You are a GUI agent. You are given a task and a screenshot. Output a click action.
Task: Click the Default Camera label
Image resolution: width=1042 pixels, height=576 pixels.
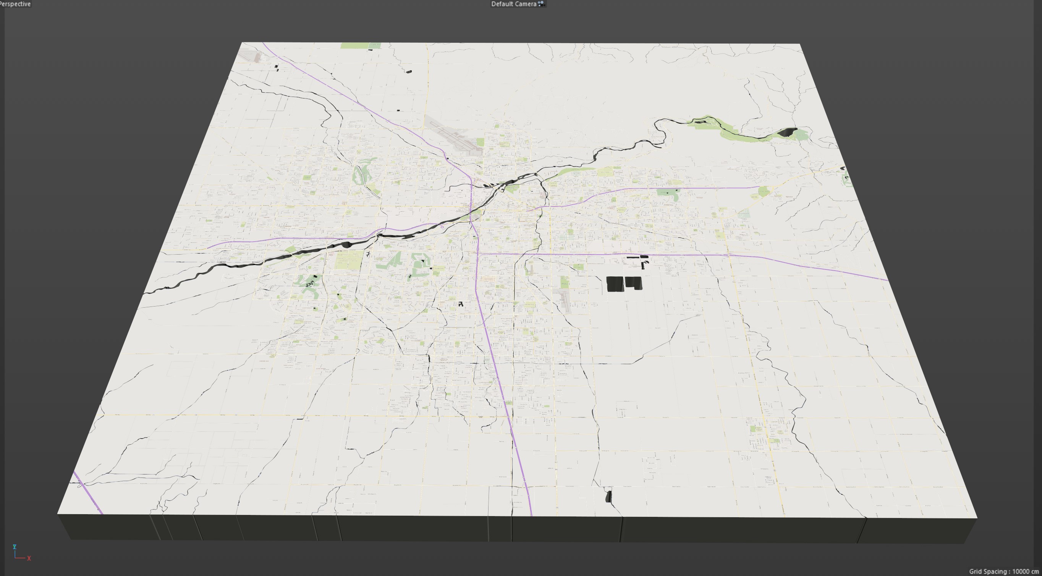(x=513, y=4)
